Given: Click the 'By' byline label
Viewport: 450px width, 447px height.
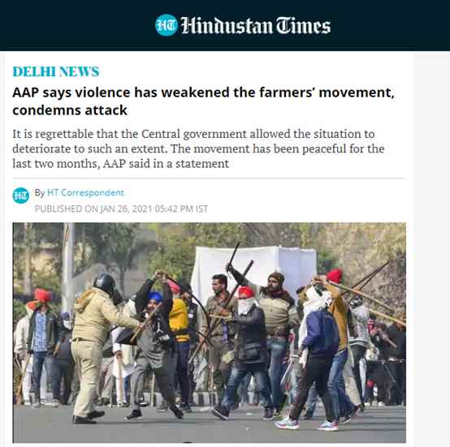Looking at the screenshot, I should pos(40,192).
